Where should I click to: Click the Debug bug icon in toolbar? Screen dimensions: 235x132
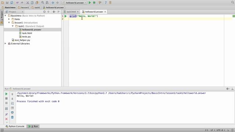pos(94,3)
